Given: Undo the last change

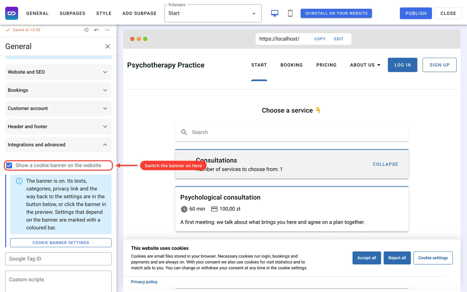Looking at the screenshot, I should [x=97, y=30].
